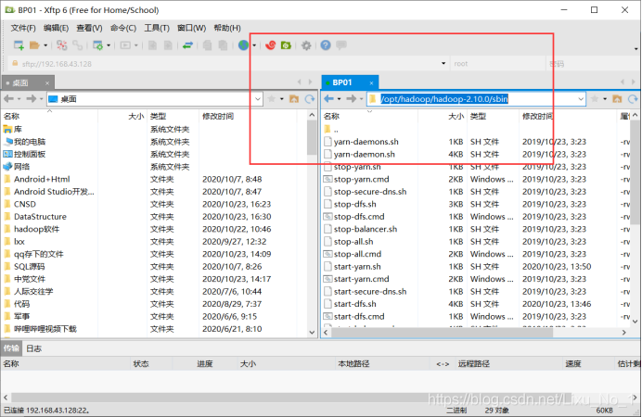Go forward in remote pane
642x417 pixels.
351,99
